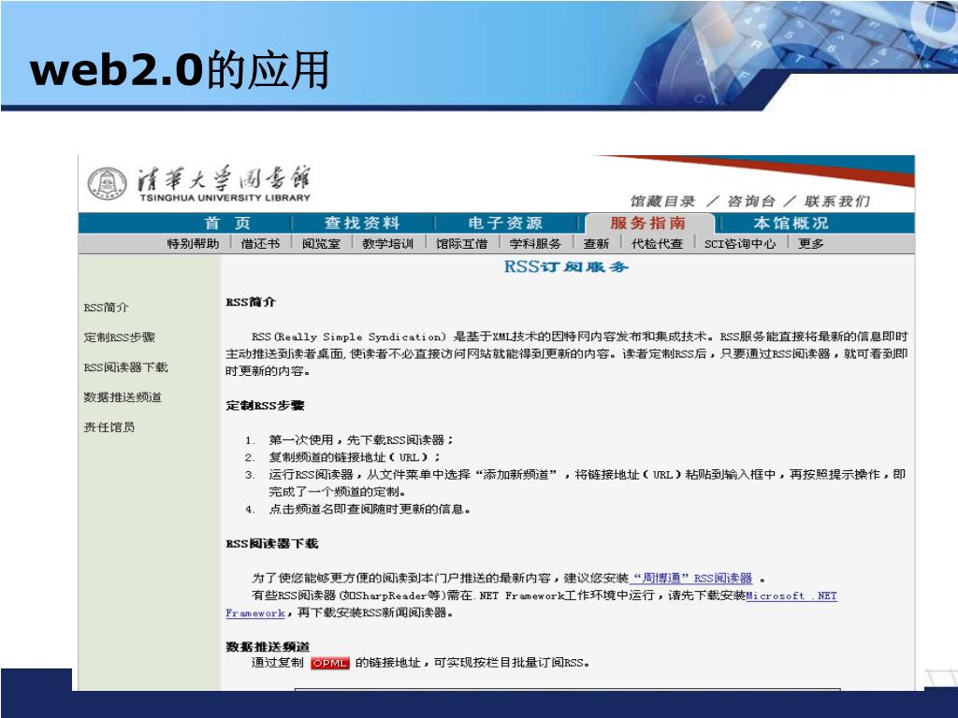Open the 特别帮助 submenu item

193,244
